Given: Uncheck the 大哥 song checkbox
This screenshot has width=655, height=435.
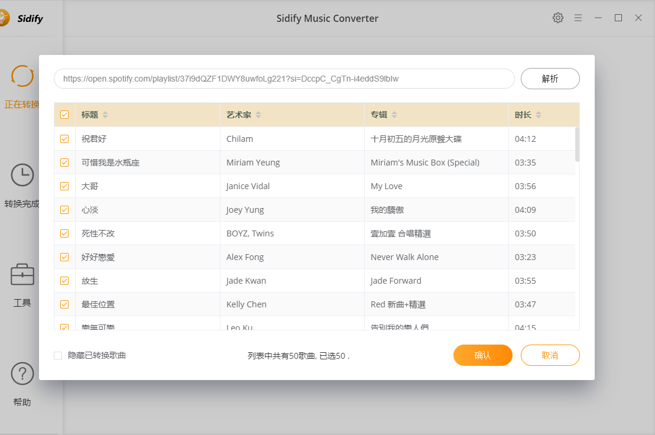Looking at the screenshot, I should (x=64, y=186).
